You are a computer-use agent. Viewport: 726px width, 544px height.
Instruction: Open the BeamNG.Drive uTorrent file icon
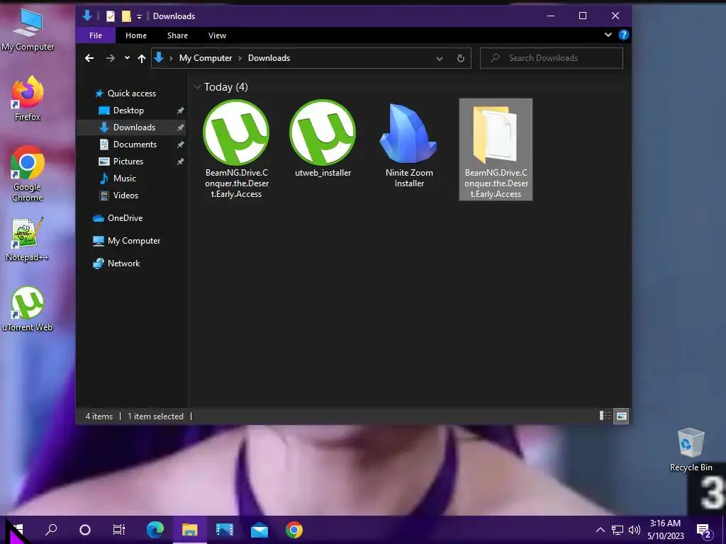(x=236, y=132)
